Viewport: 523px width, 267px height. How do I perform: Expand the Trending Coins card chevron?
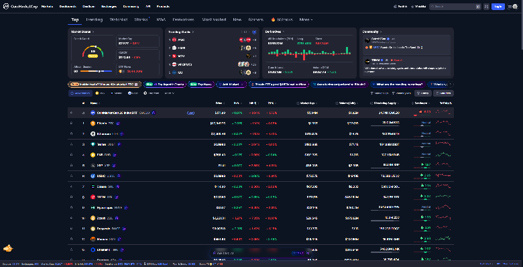(193, 32)
